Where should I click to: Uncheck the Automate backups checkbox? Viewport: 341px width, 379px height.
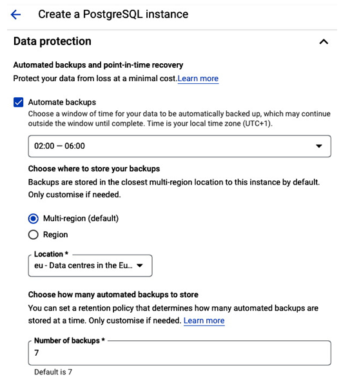point(18,102)
